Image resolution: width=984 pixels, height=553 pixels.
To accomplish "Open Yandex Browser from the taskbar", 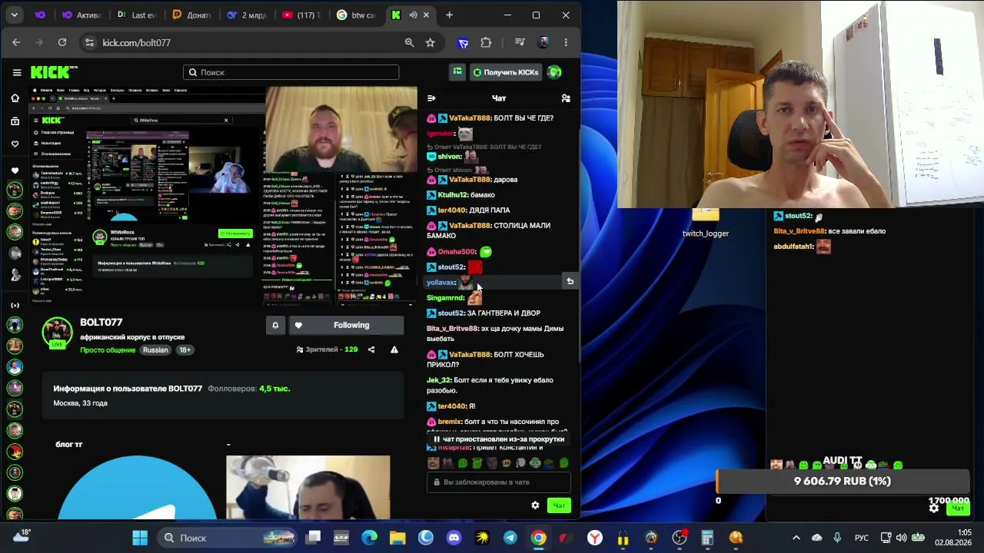I will click(x=594, y=538).
